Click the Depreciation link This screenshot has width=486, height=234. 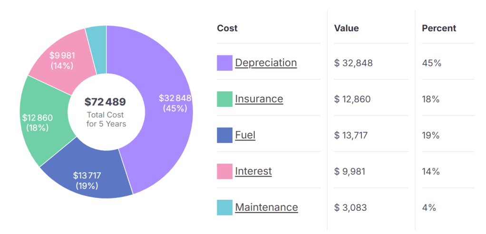(x=266, y=63)
